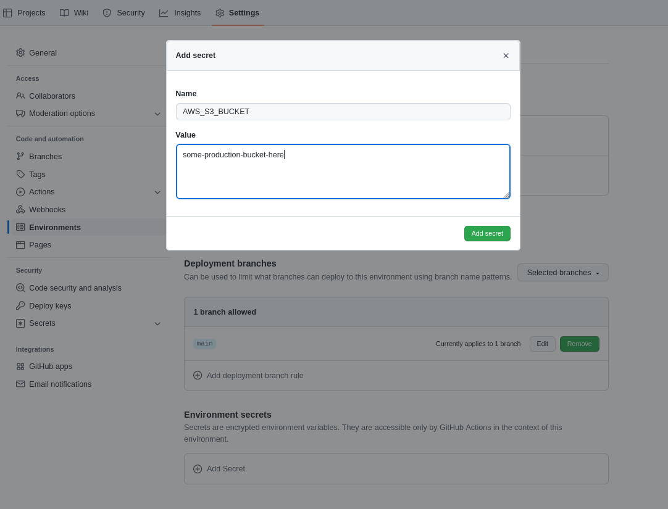Open Actions settings in sidebar

(x=42, y=192)
